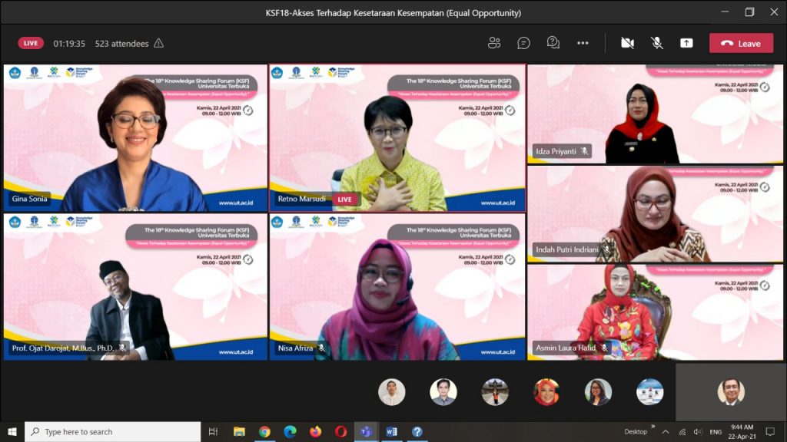Screen dimensions: 787x442
Task: Select Retno Marsudi's video tile
Action: (397, 138)
